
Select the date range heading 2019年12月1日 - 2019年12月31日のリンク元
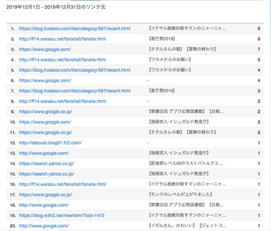56,7
